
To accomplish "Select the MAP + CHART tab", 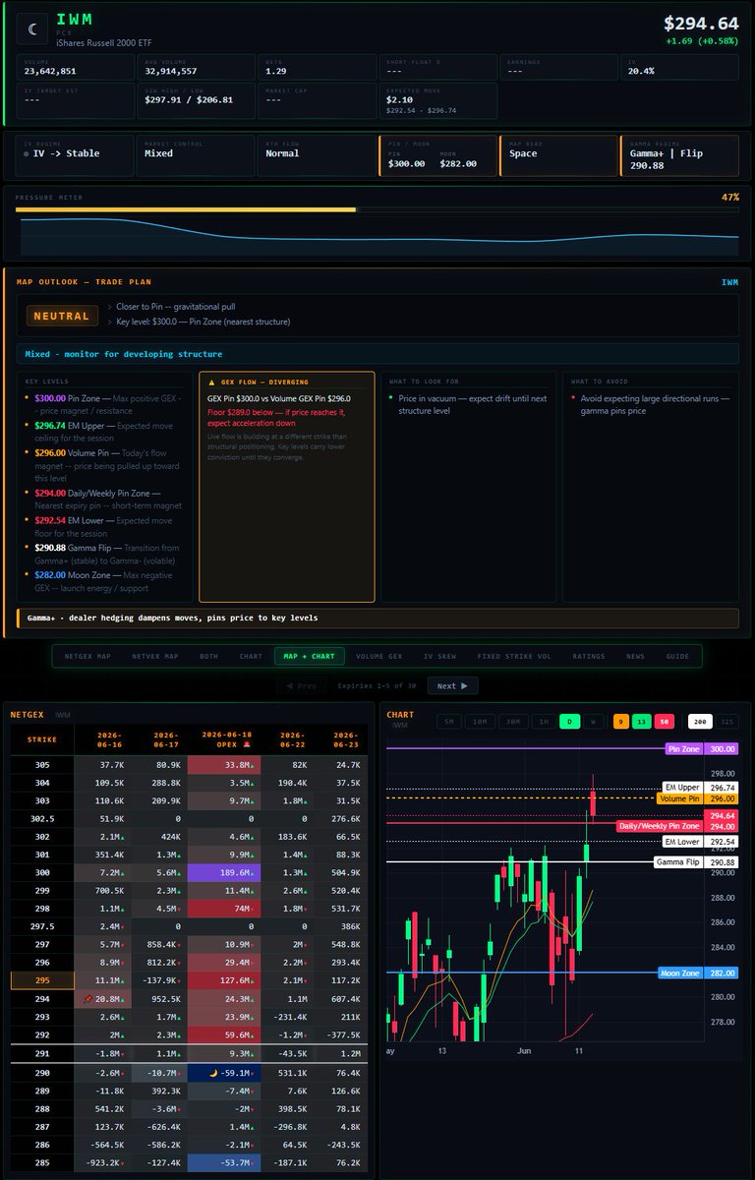I will click(x=309, y=656).
